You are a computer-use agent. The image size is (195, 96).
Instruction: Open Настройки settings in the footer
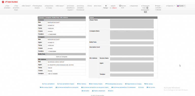point(85,91)
